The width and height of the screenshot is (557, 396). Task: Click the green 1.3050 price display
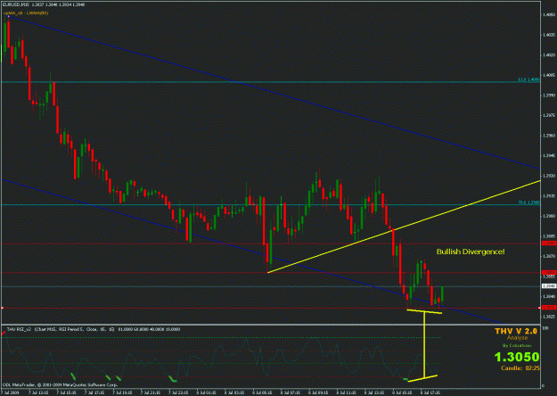pos(517,357)
